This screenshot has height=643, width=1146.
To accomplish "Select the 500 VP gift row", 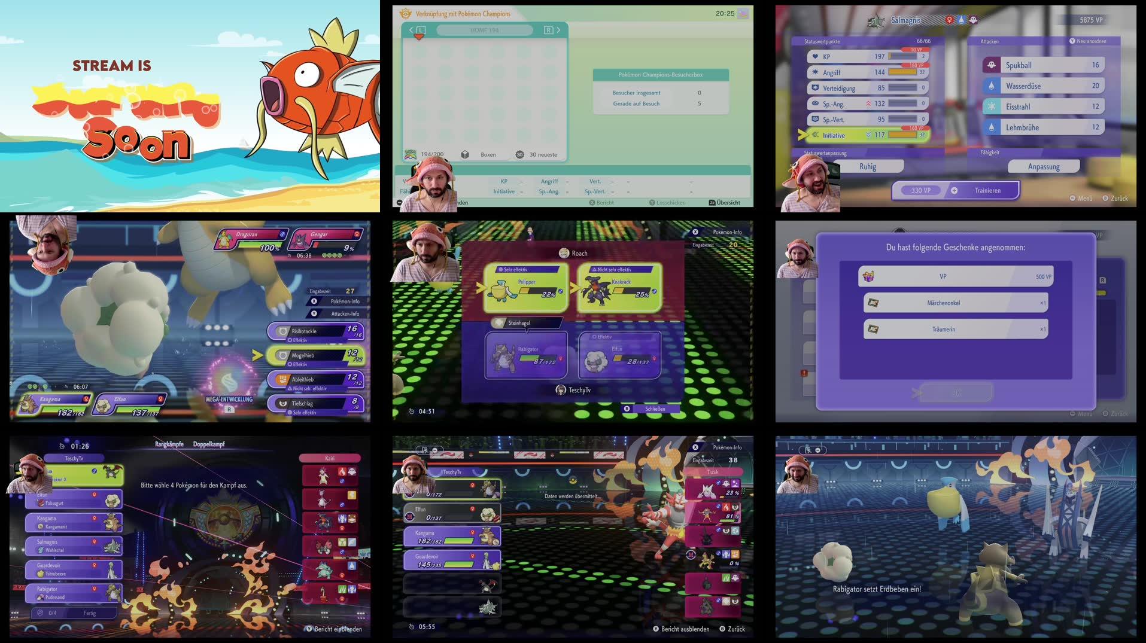I will coord(956,276).
